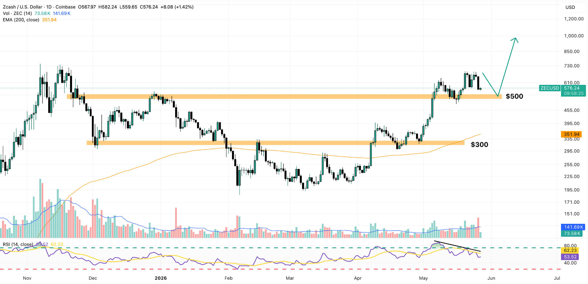The image size is (588, 284).
Task: Click the 2026 label on time axis
Action: click(160, 278)
